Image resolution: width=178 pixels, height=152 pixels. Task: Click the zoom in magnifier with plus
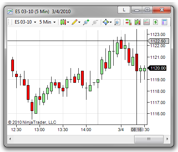[86, 22]
